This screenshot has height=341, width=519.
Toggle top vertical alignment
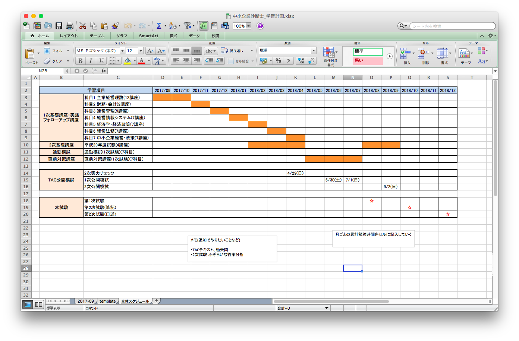tap(176, 51)
